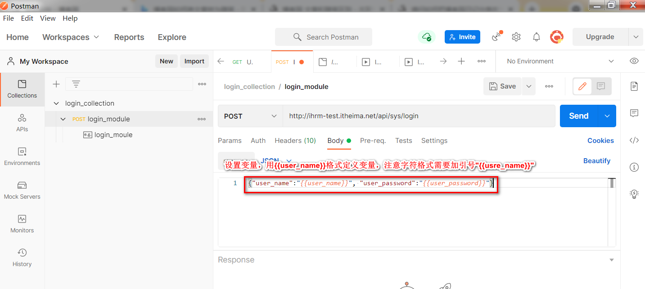Click the Save button
645x289 pixels.
point(503,86)
